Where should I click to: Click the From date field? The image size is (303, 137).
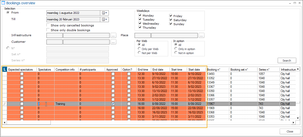point(73,13)
